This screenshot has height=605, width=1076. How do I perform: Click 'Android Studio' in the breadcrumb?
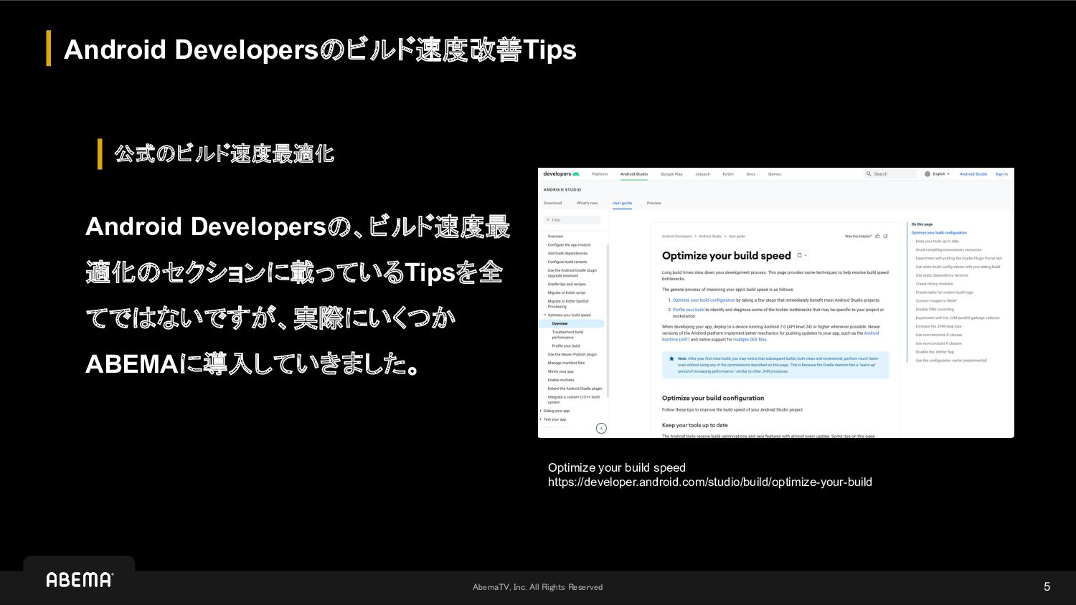pos(710,236)
